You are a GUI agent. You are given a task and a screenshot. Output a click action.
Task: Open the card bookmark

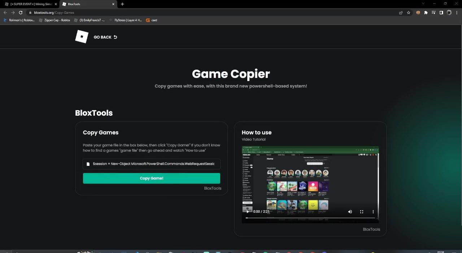(x=152, y=20)
